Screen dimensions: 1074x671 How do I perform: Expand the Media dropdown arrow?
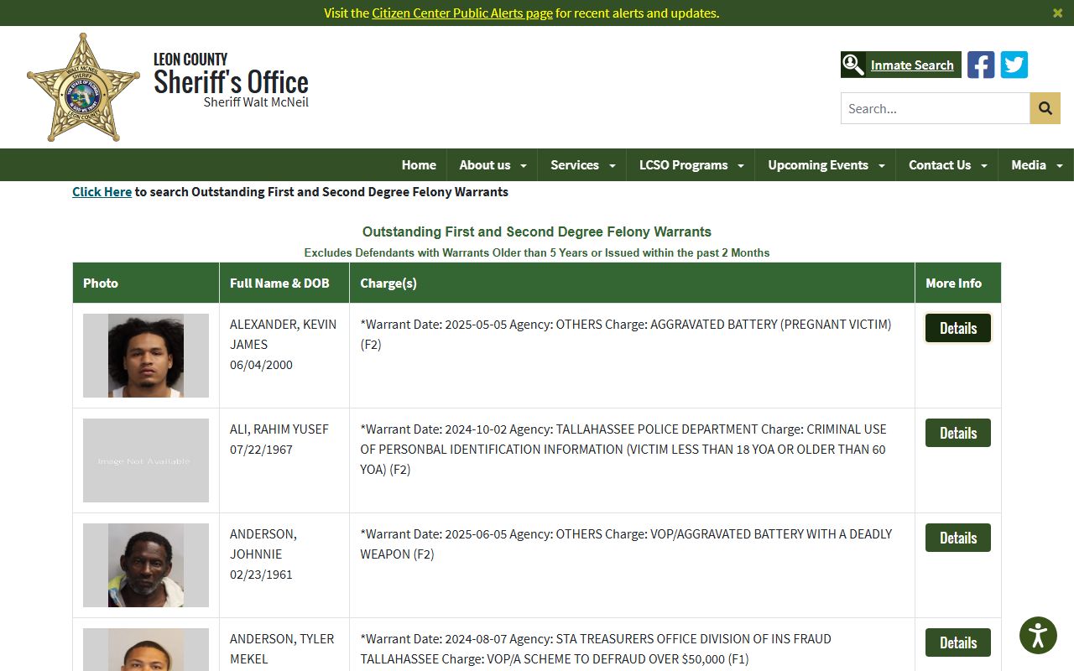(1060, 166)
